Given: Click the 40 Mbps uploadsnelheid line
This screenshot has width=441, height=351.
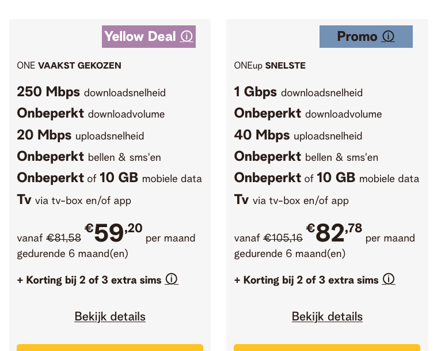Looking at the screenshot, I should click(298, 135).
